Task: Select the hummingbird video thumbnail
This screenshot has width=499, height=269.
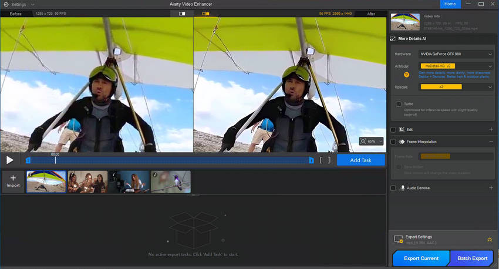Action: click(x=171, y=181)
